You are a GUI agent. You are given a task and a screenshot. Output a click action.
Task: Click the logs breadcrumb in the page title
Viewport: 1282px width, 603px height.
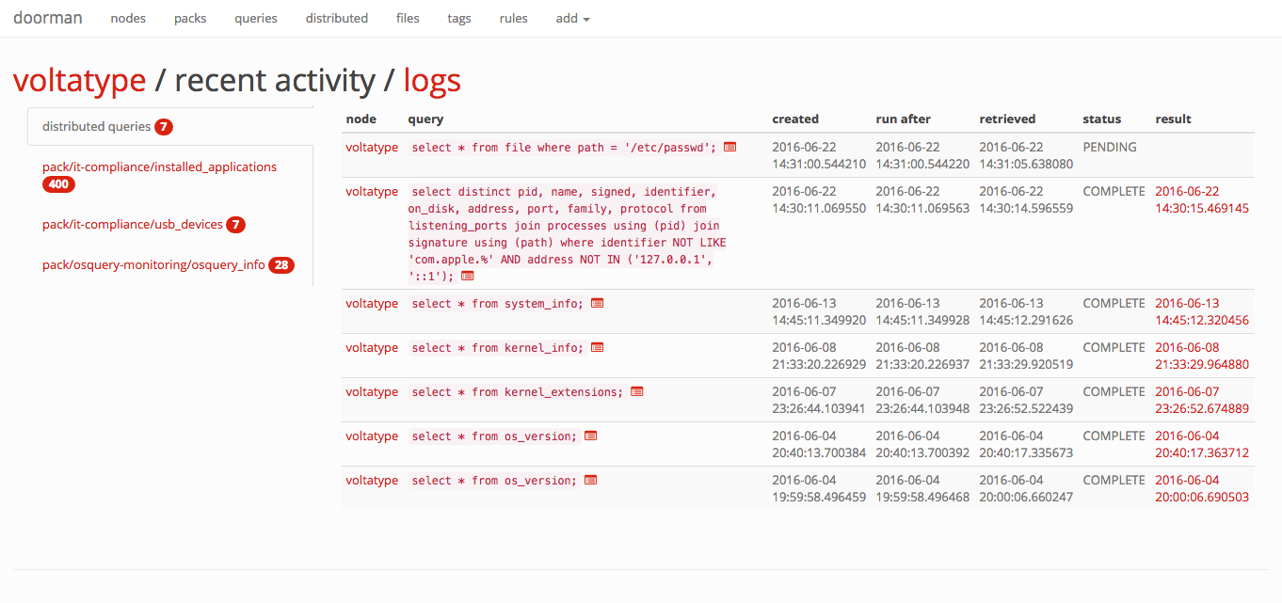(x=432, y=81)
